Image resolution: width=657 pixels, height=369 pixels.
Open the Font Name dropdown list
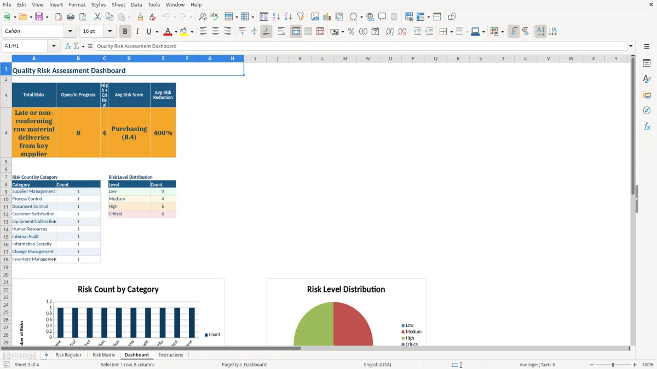[x=70, y=32]
